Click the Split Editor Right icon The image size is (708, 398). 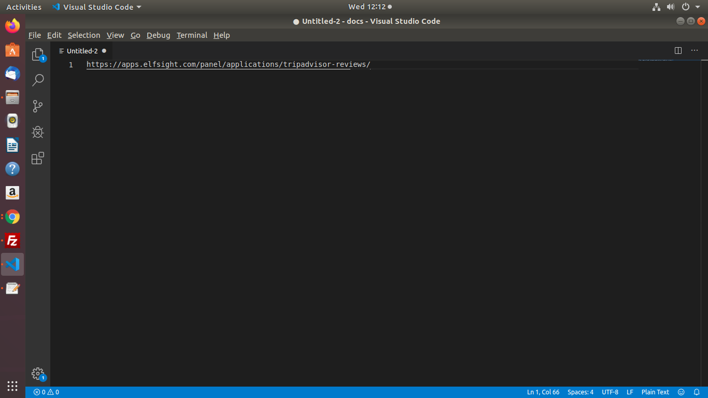click(678, 51)
